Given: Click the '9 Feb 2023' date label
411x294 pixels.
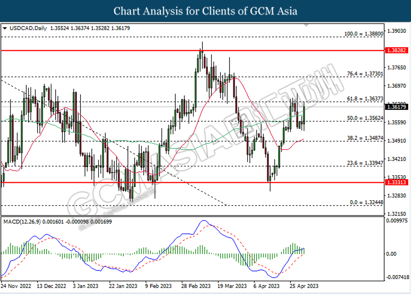Looking at the screenshot, I should (158, 286).
